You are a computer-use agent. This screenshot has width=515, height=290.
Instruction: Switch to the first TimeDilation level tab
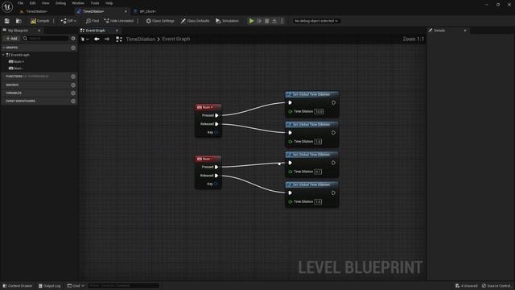(x=36, y=11)
